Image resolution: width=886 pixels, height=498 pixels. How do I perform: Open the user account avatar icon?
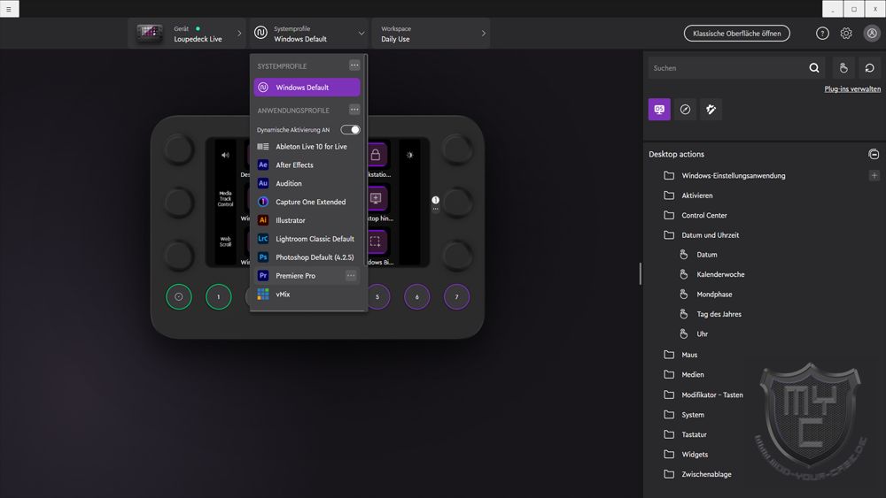(872, 34)
